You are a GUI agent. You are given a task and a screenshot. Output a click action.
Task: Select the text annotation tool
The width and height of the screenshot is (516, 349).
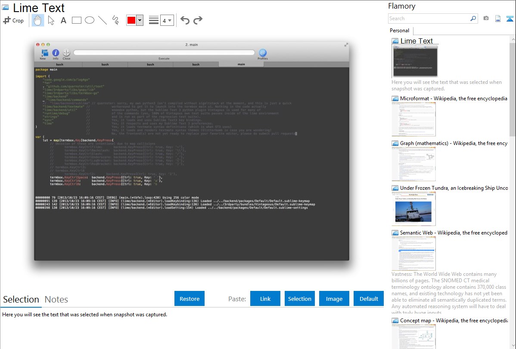tap(63, 20)
